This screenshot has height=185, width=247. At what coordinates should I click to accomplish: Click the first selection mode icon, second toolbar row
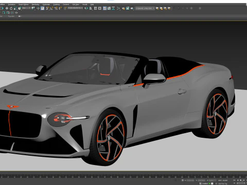pyautogui.click(x=4, y=13)
